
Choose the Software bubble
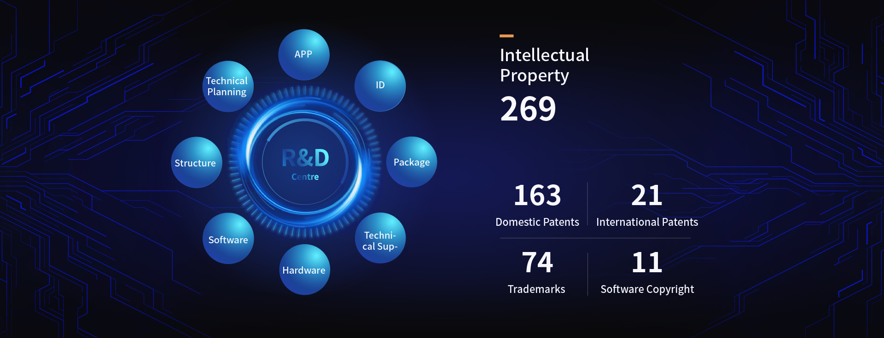click(228, 239)
